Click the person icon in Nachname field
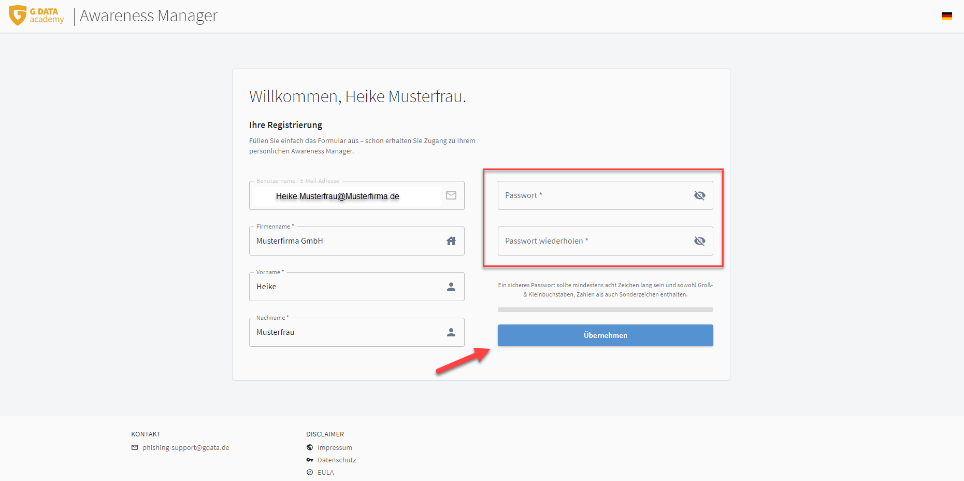Viewport: 964px width, 481px height. point(451,332)
